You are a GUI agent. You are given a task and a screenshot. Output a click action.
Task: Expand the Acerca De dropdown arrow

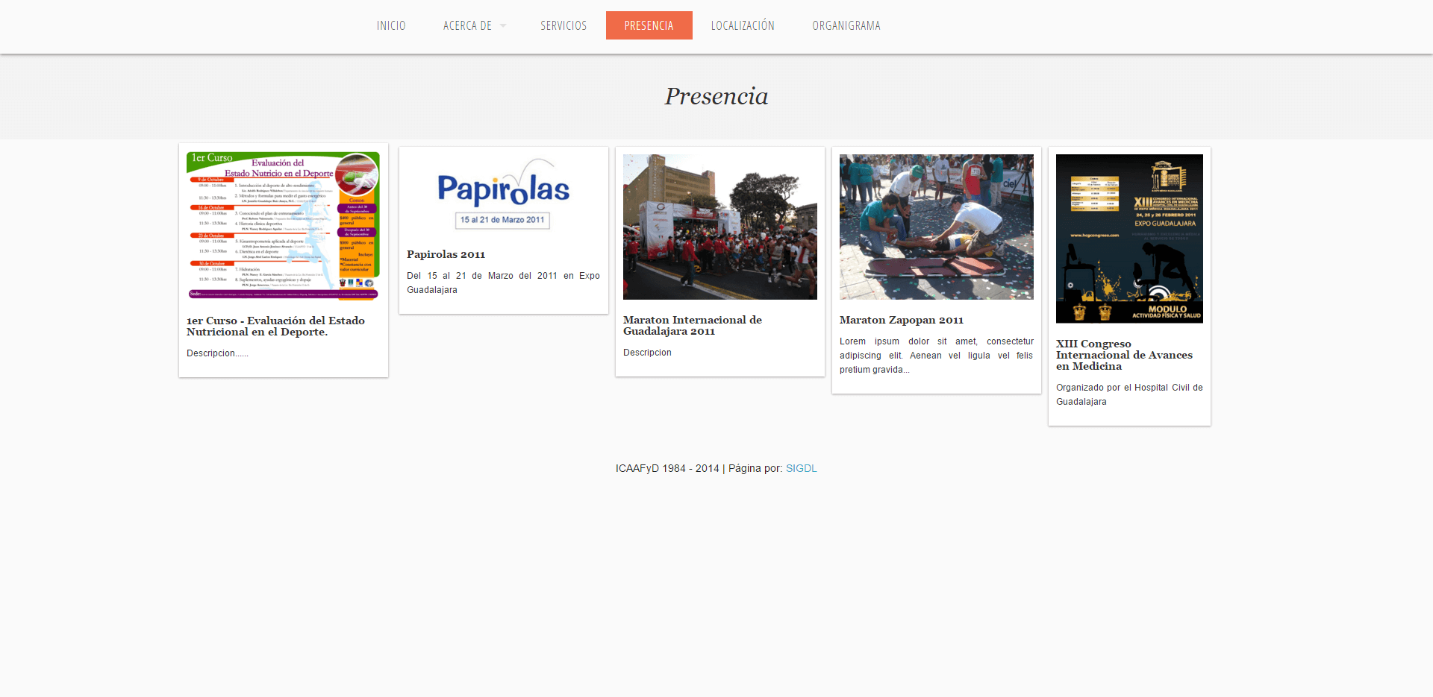pyautogui.click(x=503, y=26)
